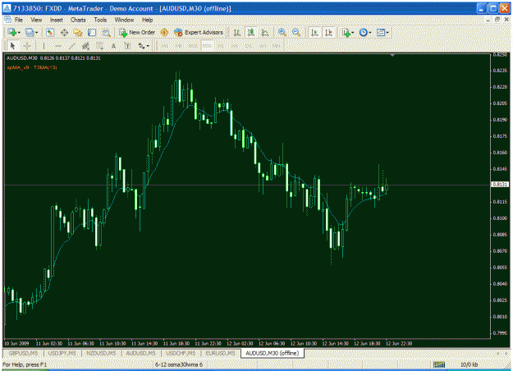Switch to the USDJPY,M5 chart tab
Viewport: 513px width, 371px height.
62,353
